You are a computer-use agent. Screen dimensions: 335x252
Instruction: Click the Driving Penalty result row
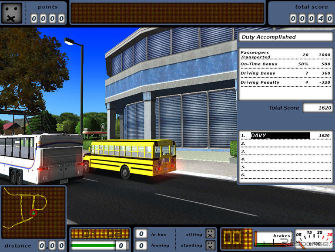click(x=285, y=82)
